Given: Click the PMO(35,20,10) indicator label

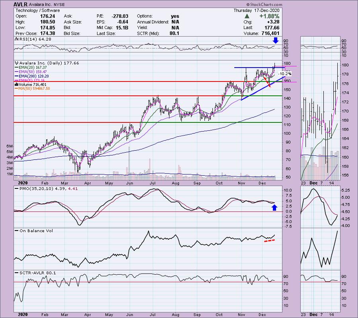Looking at the screenshot, I should click(47, 189).
